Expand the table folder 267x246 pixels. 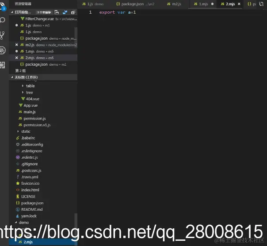pyautogui.click(x=23, y=86)
